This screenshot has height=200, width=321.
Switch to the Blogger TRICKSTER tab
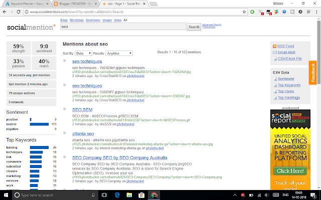tap(75, 3)
